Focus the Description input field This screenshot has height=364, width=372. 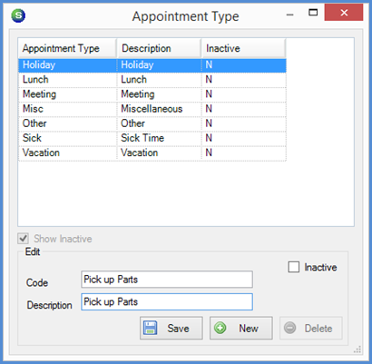point(167,301)
